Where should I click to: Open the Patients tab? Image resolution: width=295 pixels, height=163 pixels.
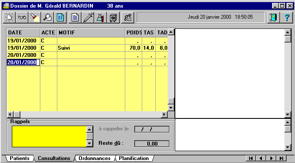(x=20, y=158)
